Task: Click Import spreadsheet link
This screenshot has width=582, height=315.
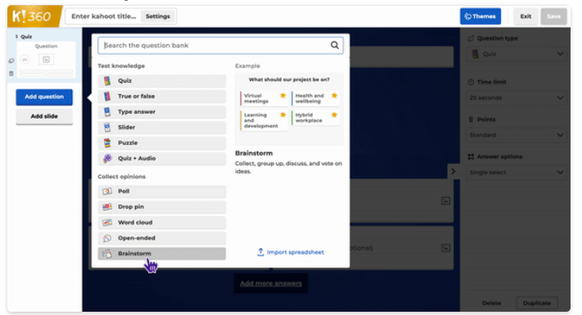Action: (291, 252)
